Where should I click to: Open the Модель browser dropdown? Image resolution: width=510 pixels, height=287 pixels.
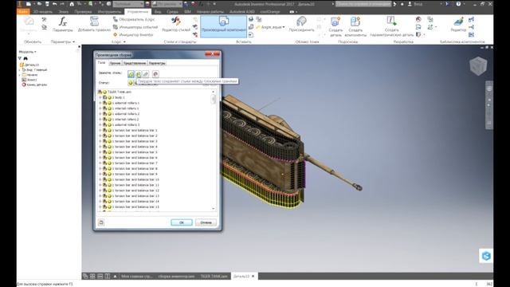[28, 52]
